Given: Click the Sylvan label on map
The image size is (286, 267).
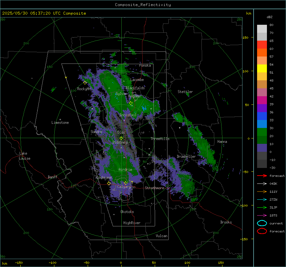Looking at the screenshot, I should (x=121, y=94).
